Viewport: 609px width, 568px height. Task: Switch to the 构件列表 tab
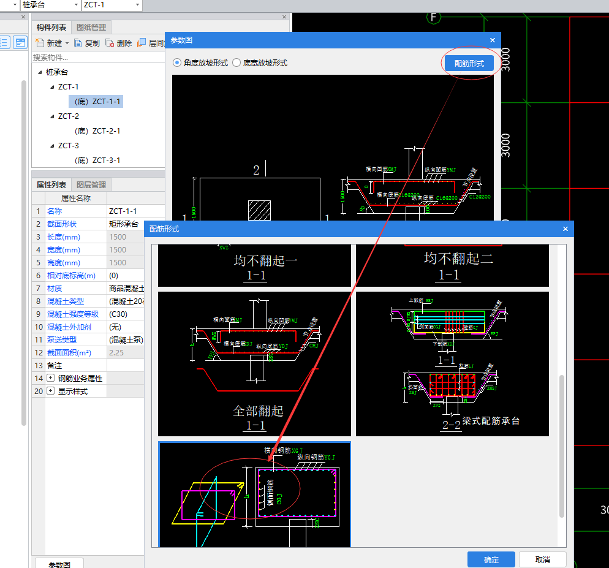tap(51, 27)
